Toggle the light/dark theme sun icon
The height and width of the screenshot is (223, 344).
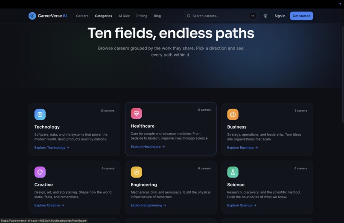tap(265, 16)
